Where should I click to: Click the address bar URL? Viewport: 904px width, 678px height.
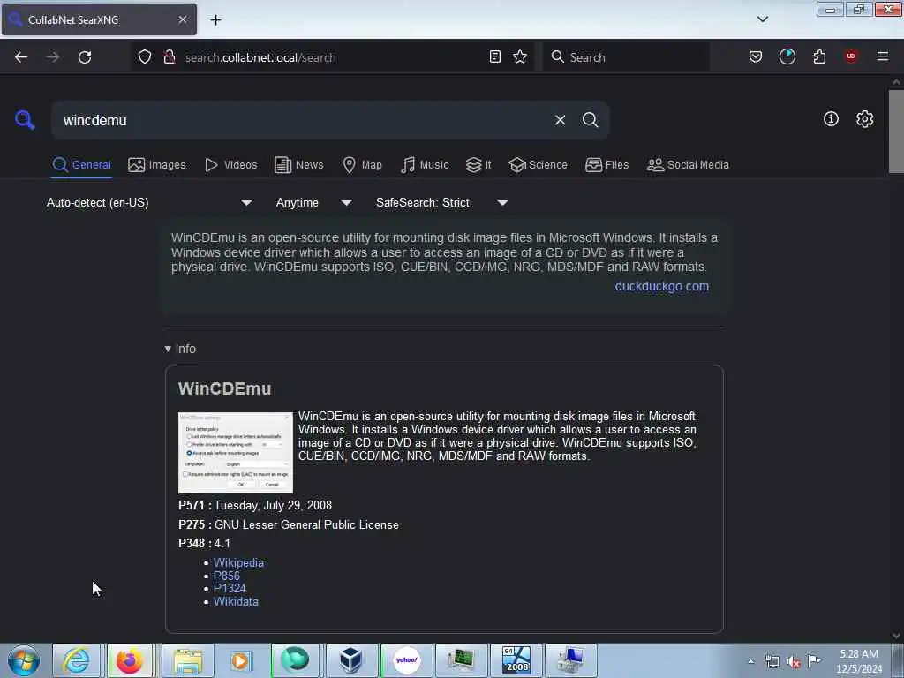pyautogui.click(x=260, y=57)
